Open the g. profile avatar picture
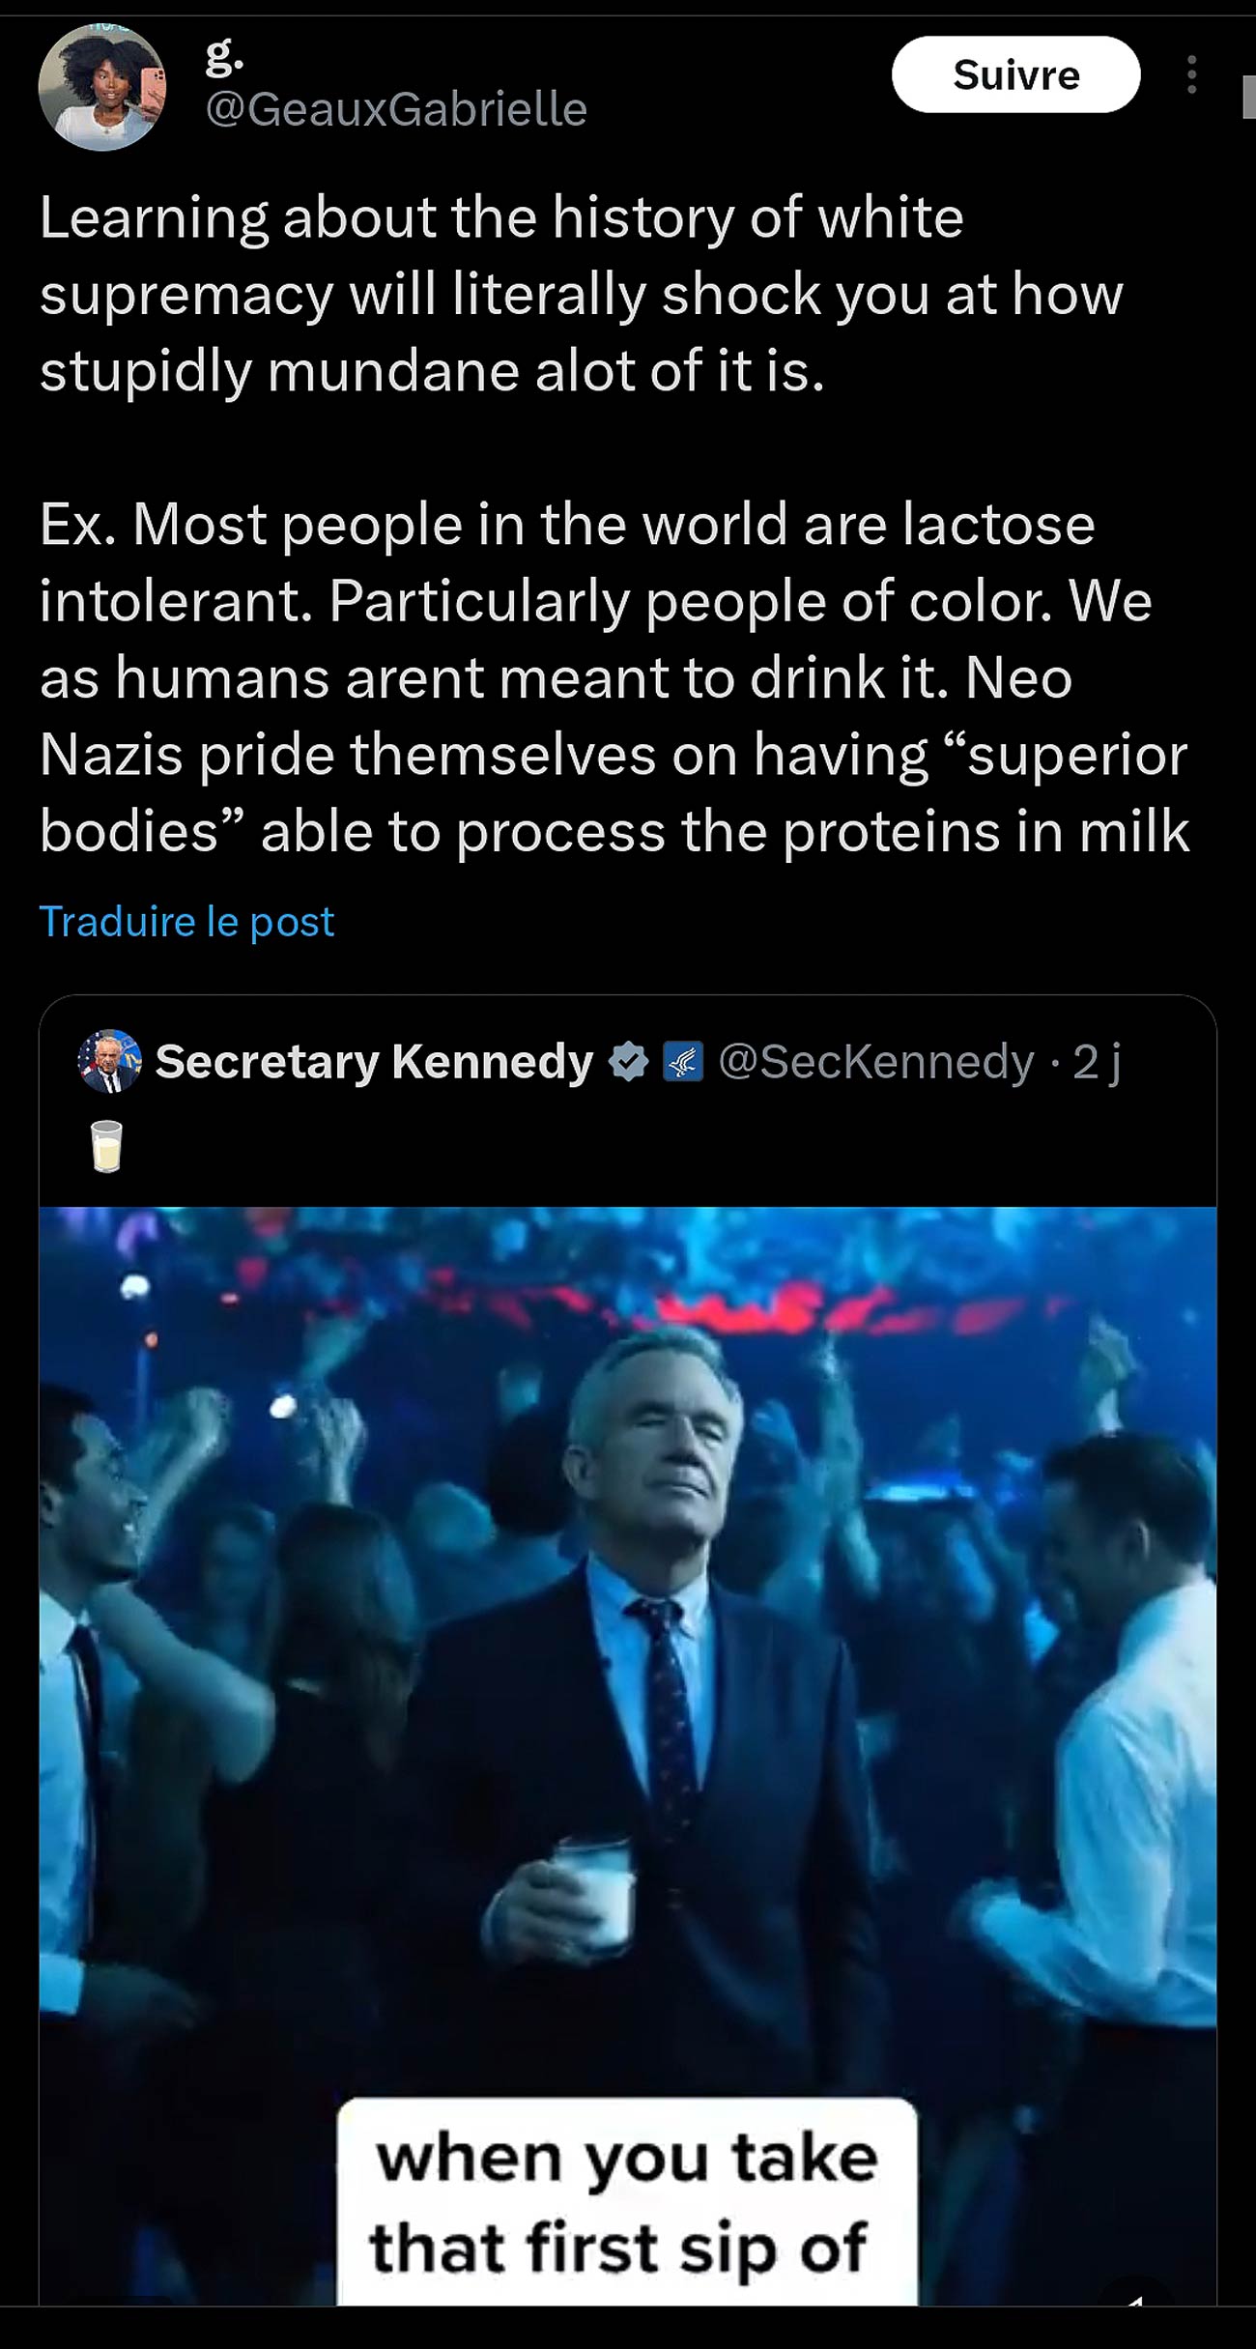This screenshot has height=2349, width=1256. click(101, 87)
